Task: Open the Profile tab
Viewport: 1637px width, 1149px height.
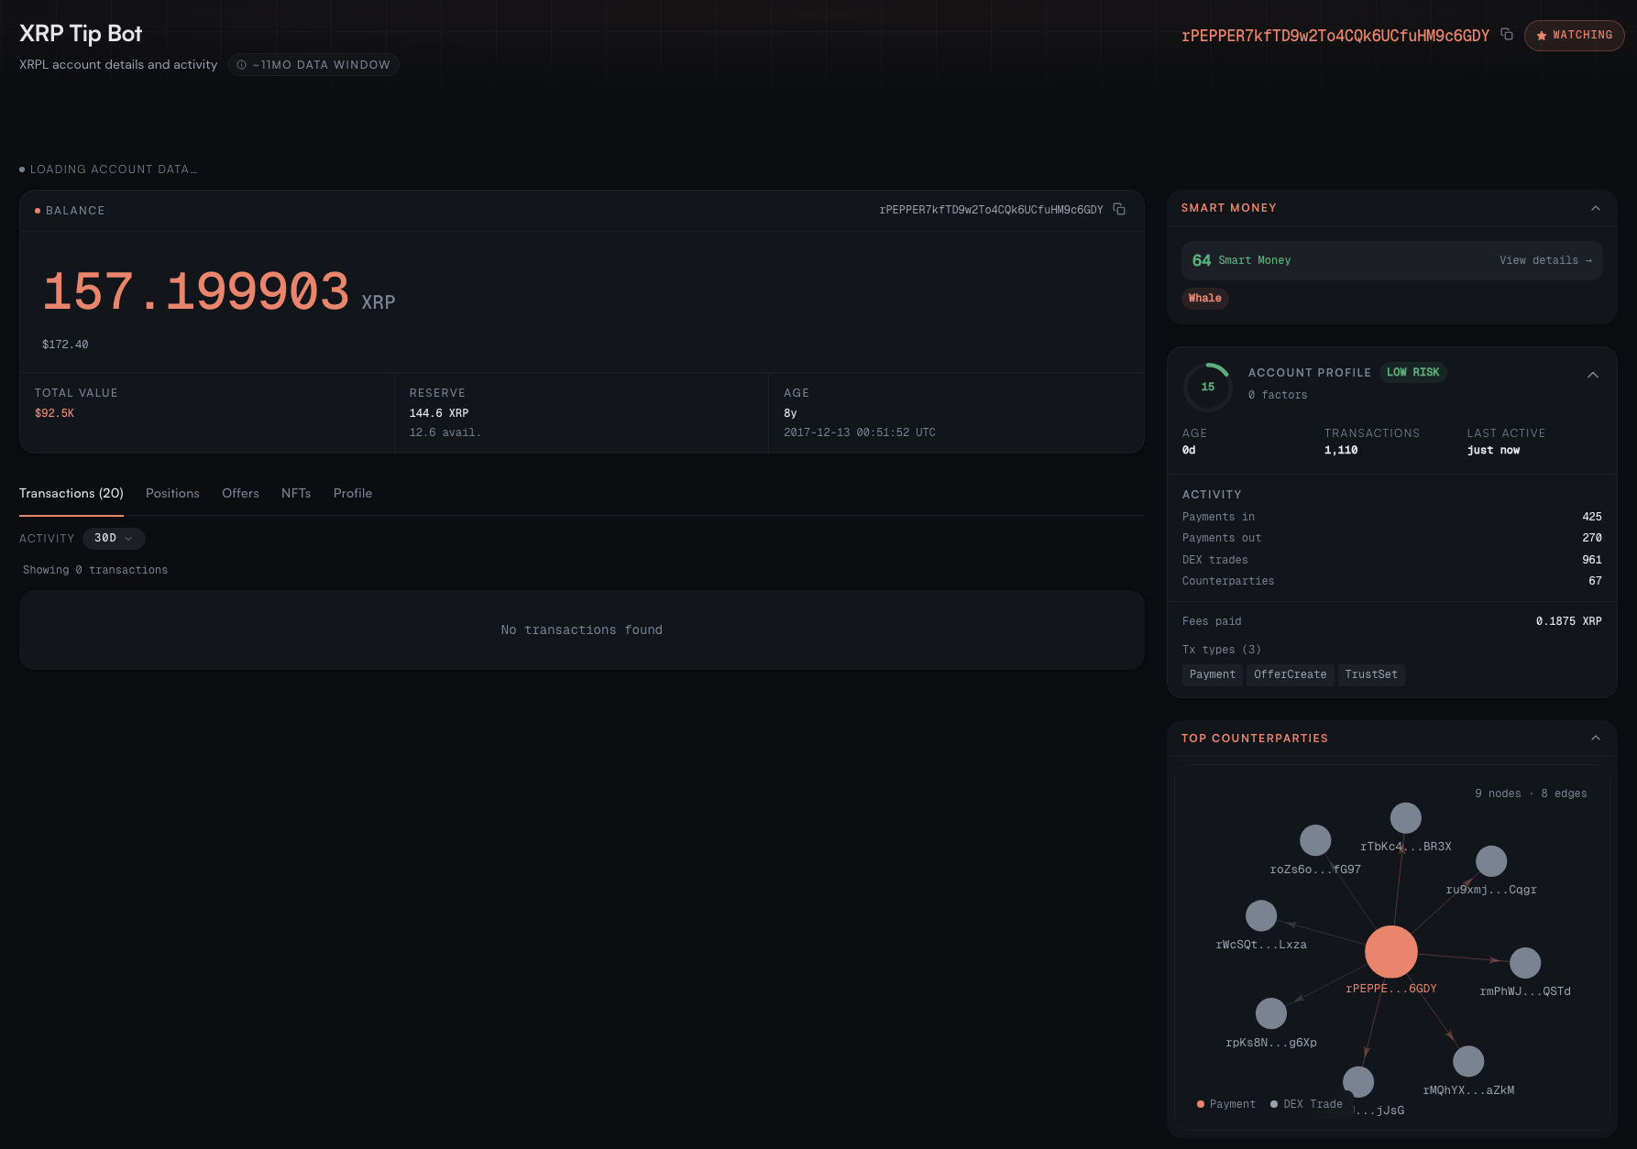Action: [353, 493]
